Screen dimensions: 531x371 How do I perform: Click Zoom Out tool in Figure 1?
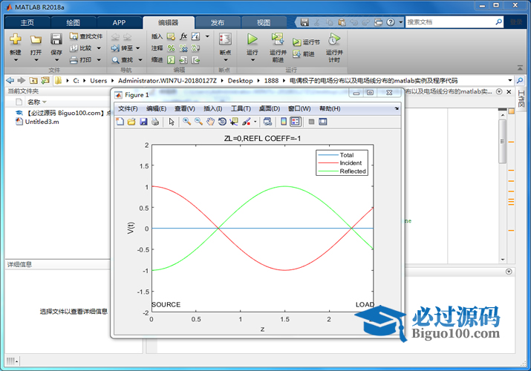[198, 122]
